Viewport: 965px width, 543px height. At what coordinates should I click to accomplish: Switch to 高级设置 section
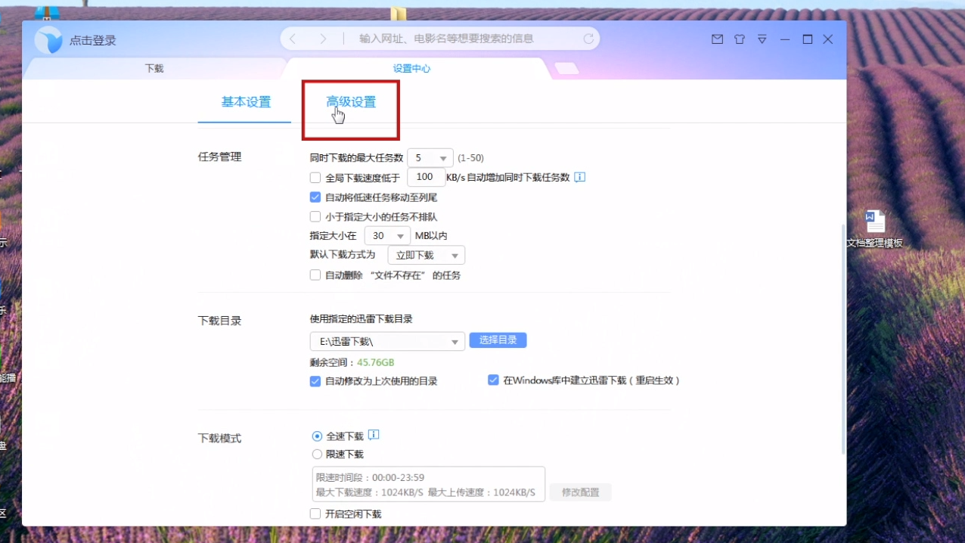351,102
